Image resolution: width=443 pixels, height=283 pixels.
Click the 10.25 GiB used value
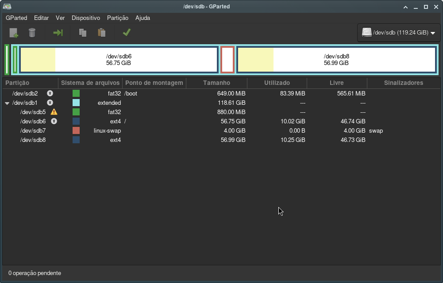[x=293, y=140]
